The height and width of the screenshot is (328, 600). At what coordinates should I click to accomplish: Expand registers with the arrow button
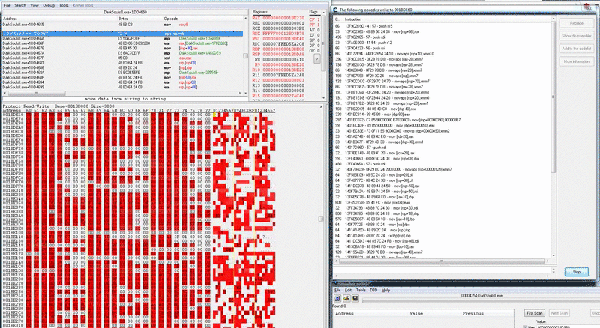316,59
